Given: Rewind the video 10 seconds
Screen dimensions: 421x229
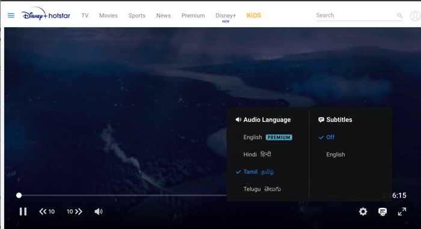Looking at the screenshot, I should [x=47, y=212].
